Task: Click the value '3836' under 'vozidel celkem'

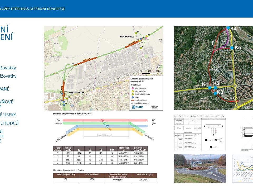Action: pos(92,179)
